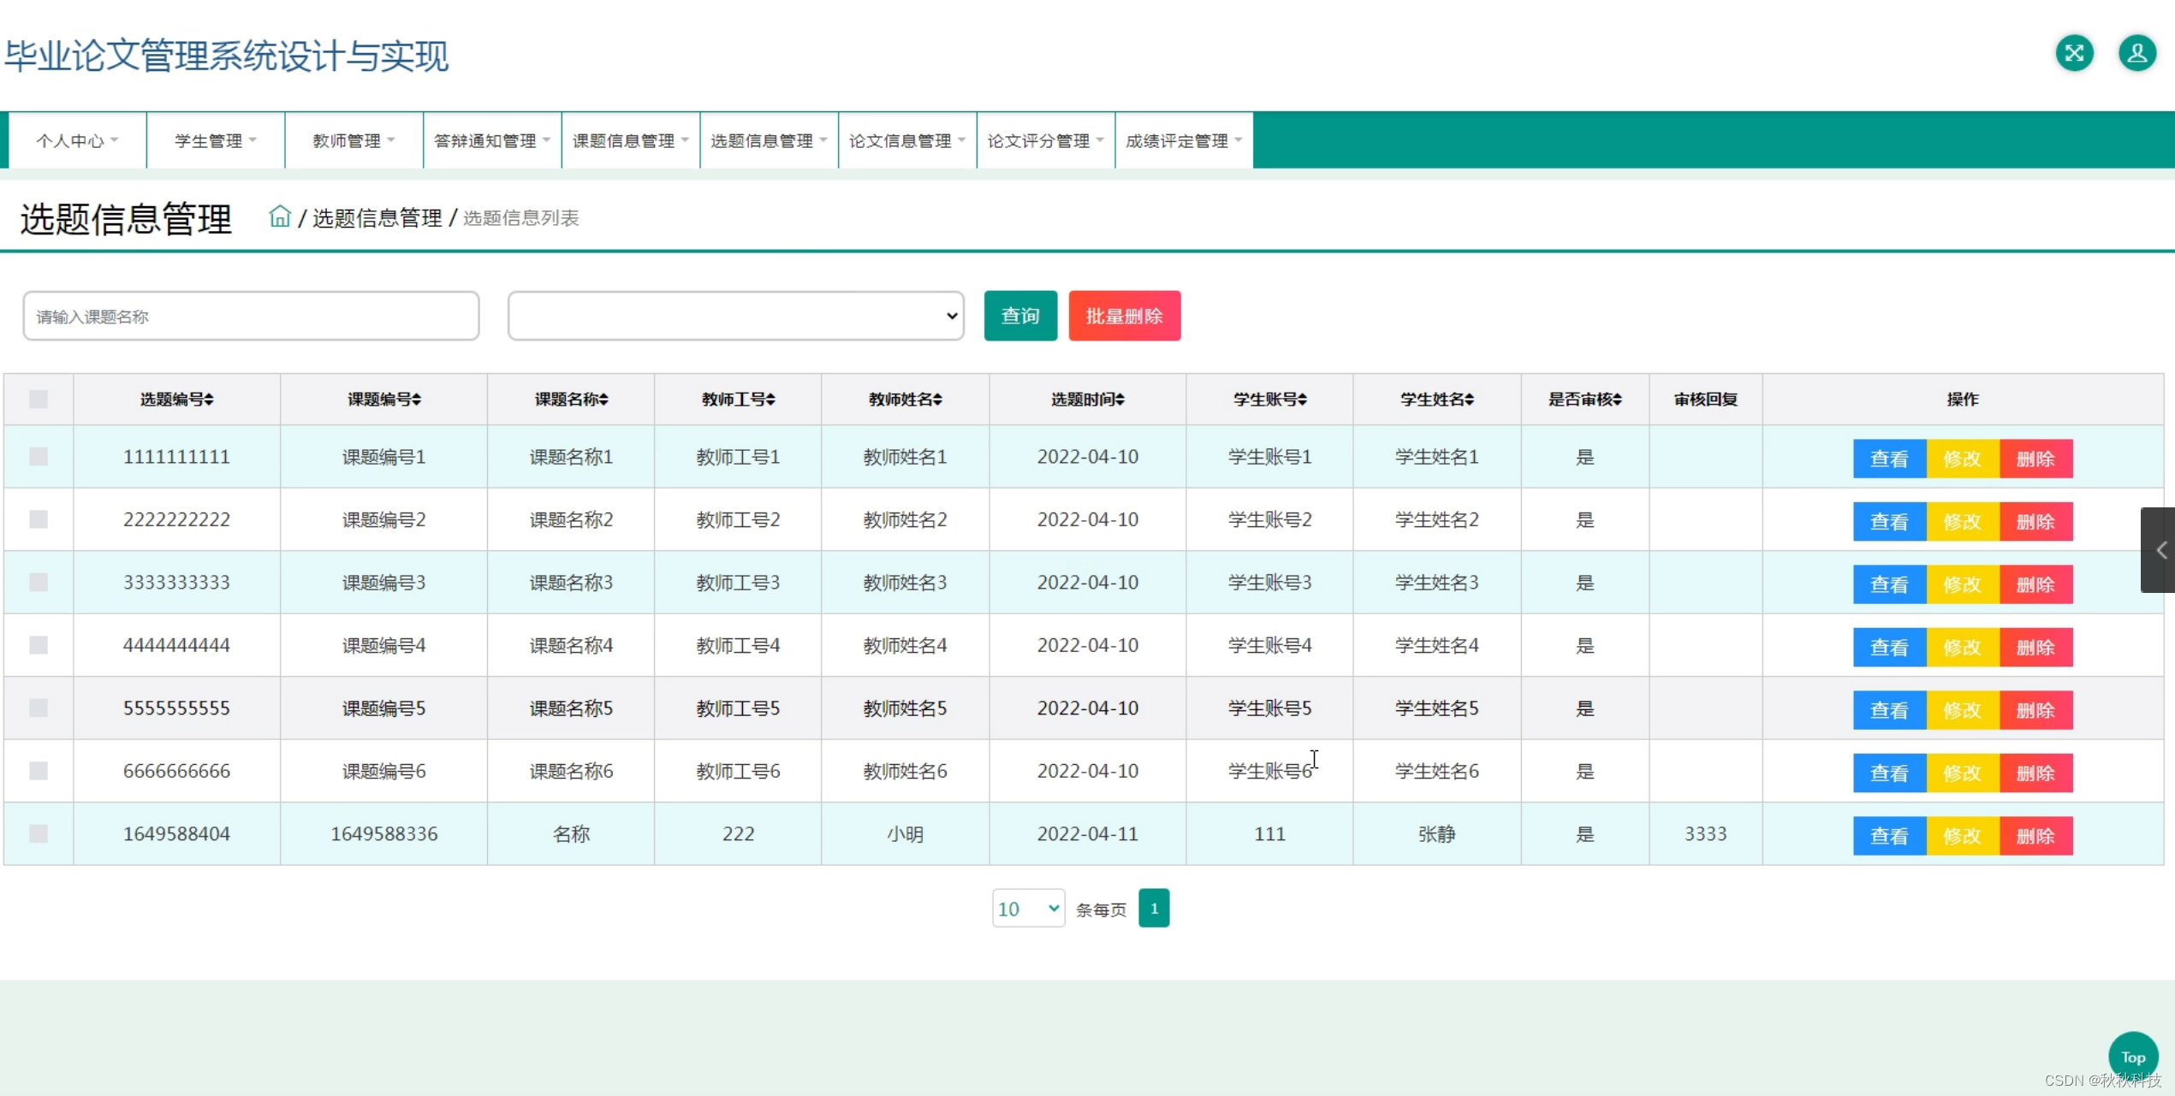Click the 请输入课题名称 input field
The image size is (2175, 1096).
[251, 315]
